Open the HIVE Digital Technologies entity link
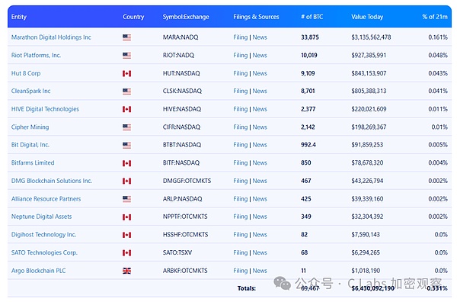This screenshot has height=302, width=457. [45, 109]
